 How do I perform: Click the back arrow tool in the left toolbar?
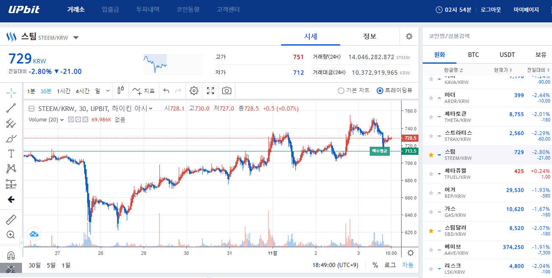pyautogui.click(x=11, y=199)
